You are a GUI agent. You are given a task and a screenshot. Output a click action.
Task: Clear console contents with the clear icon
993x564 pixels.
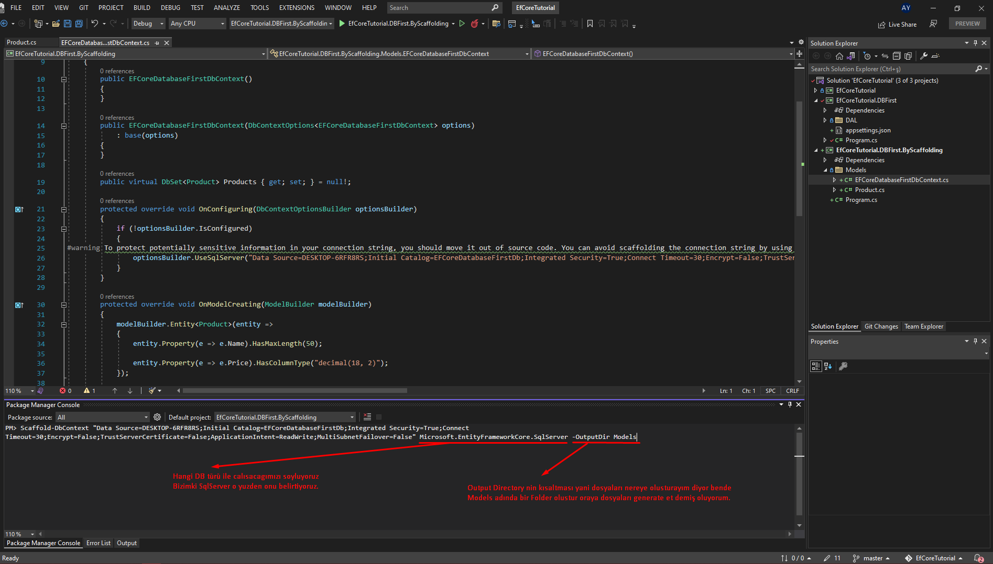click(x=366, y=416)
